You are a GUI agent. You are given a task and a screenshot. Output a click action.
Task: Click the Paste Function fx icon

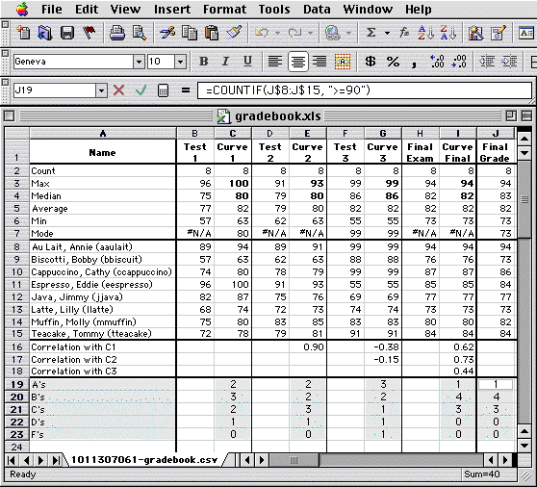pyautogui.click(x=404, y=33)
